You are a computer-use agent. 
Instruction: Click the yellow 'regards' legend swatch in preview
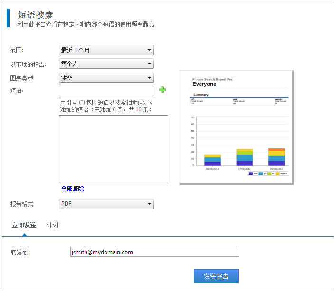pyautogui.click(x=277, y=174)
